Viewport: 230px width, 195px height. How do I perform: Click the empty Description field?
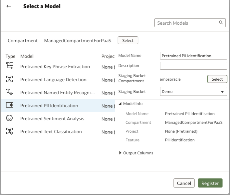click(x=193, y=66)
